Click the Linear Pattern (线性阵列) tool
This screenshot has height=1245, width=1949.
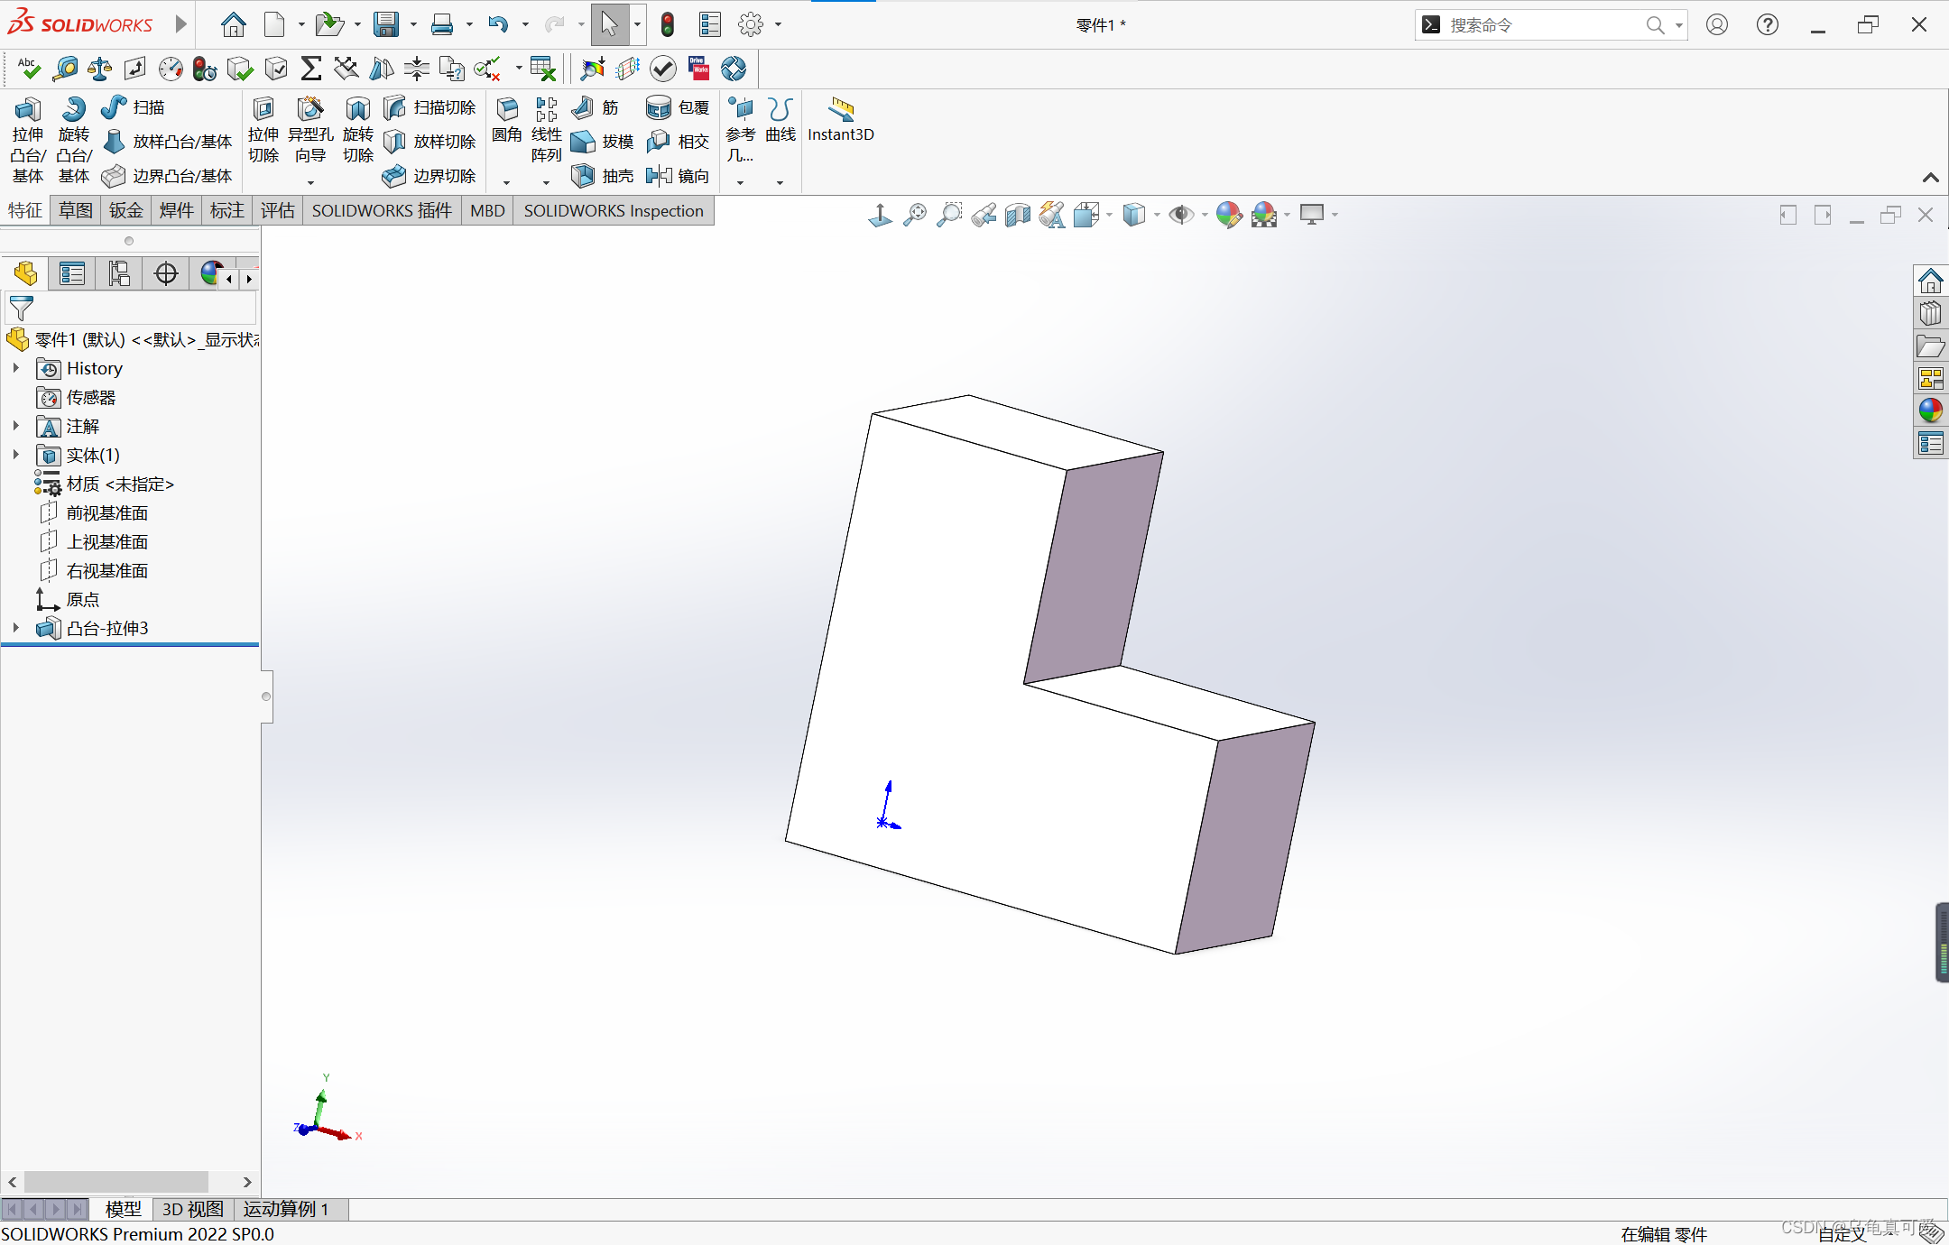click(546, 131)
